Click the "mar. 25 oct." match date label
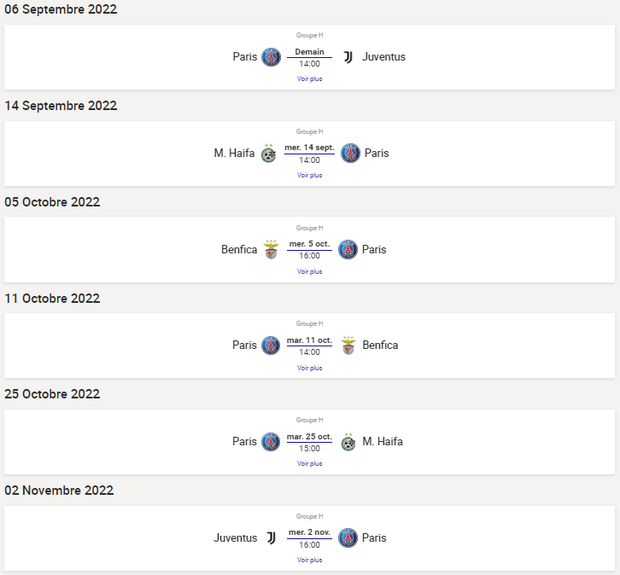Screen dimensions: 620x575 [309, 436]
